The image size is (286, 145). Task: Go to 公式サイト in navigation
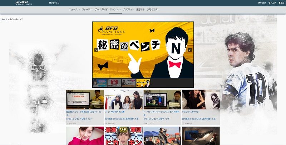coord(128,9)
